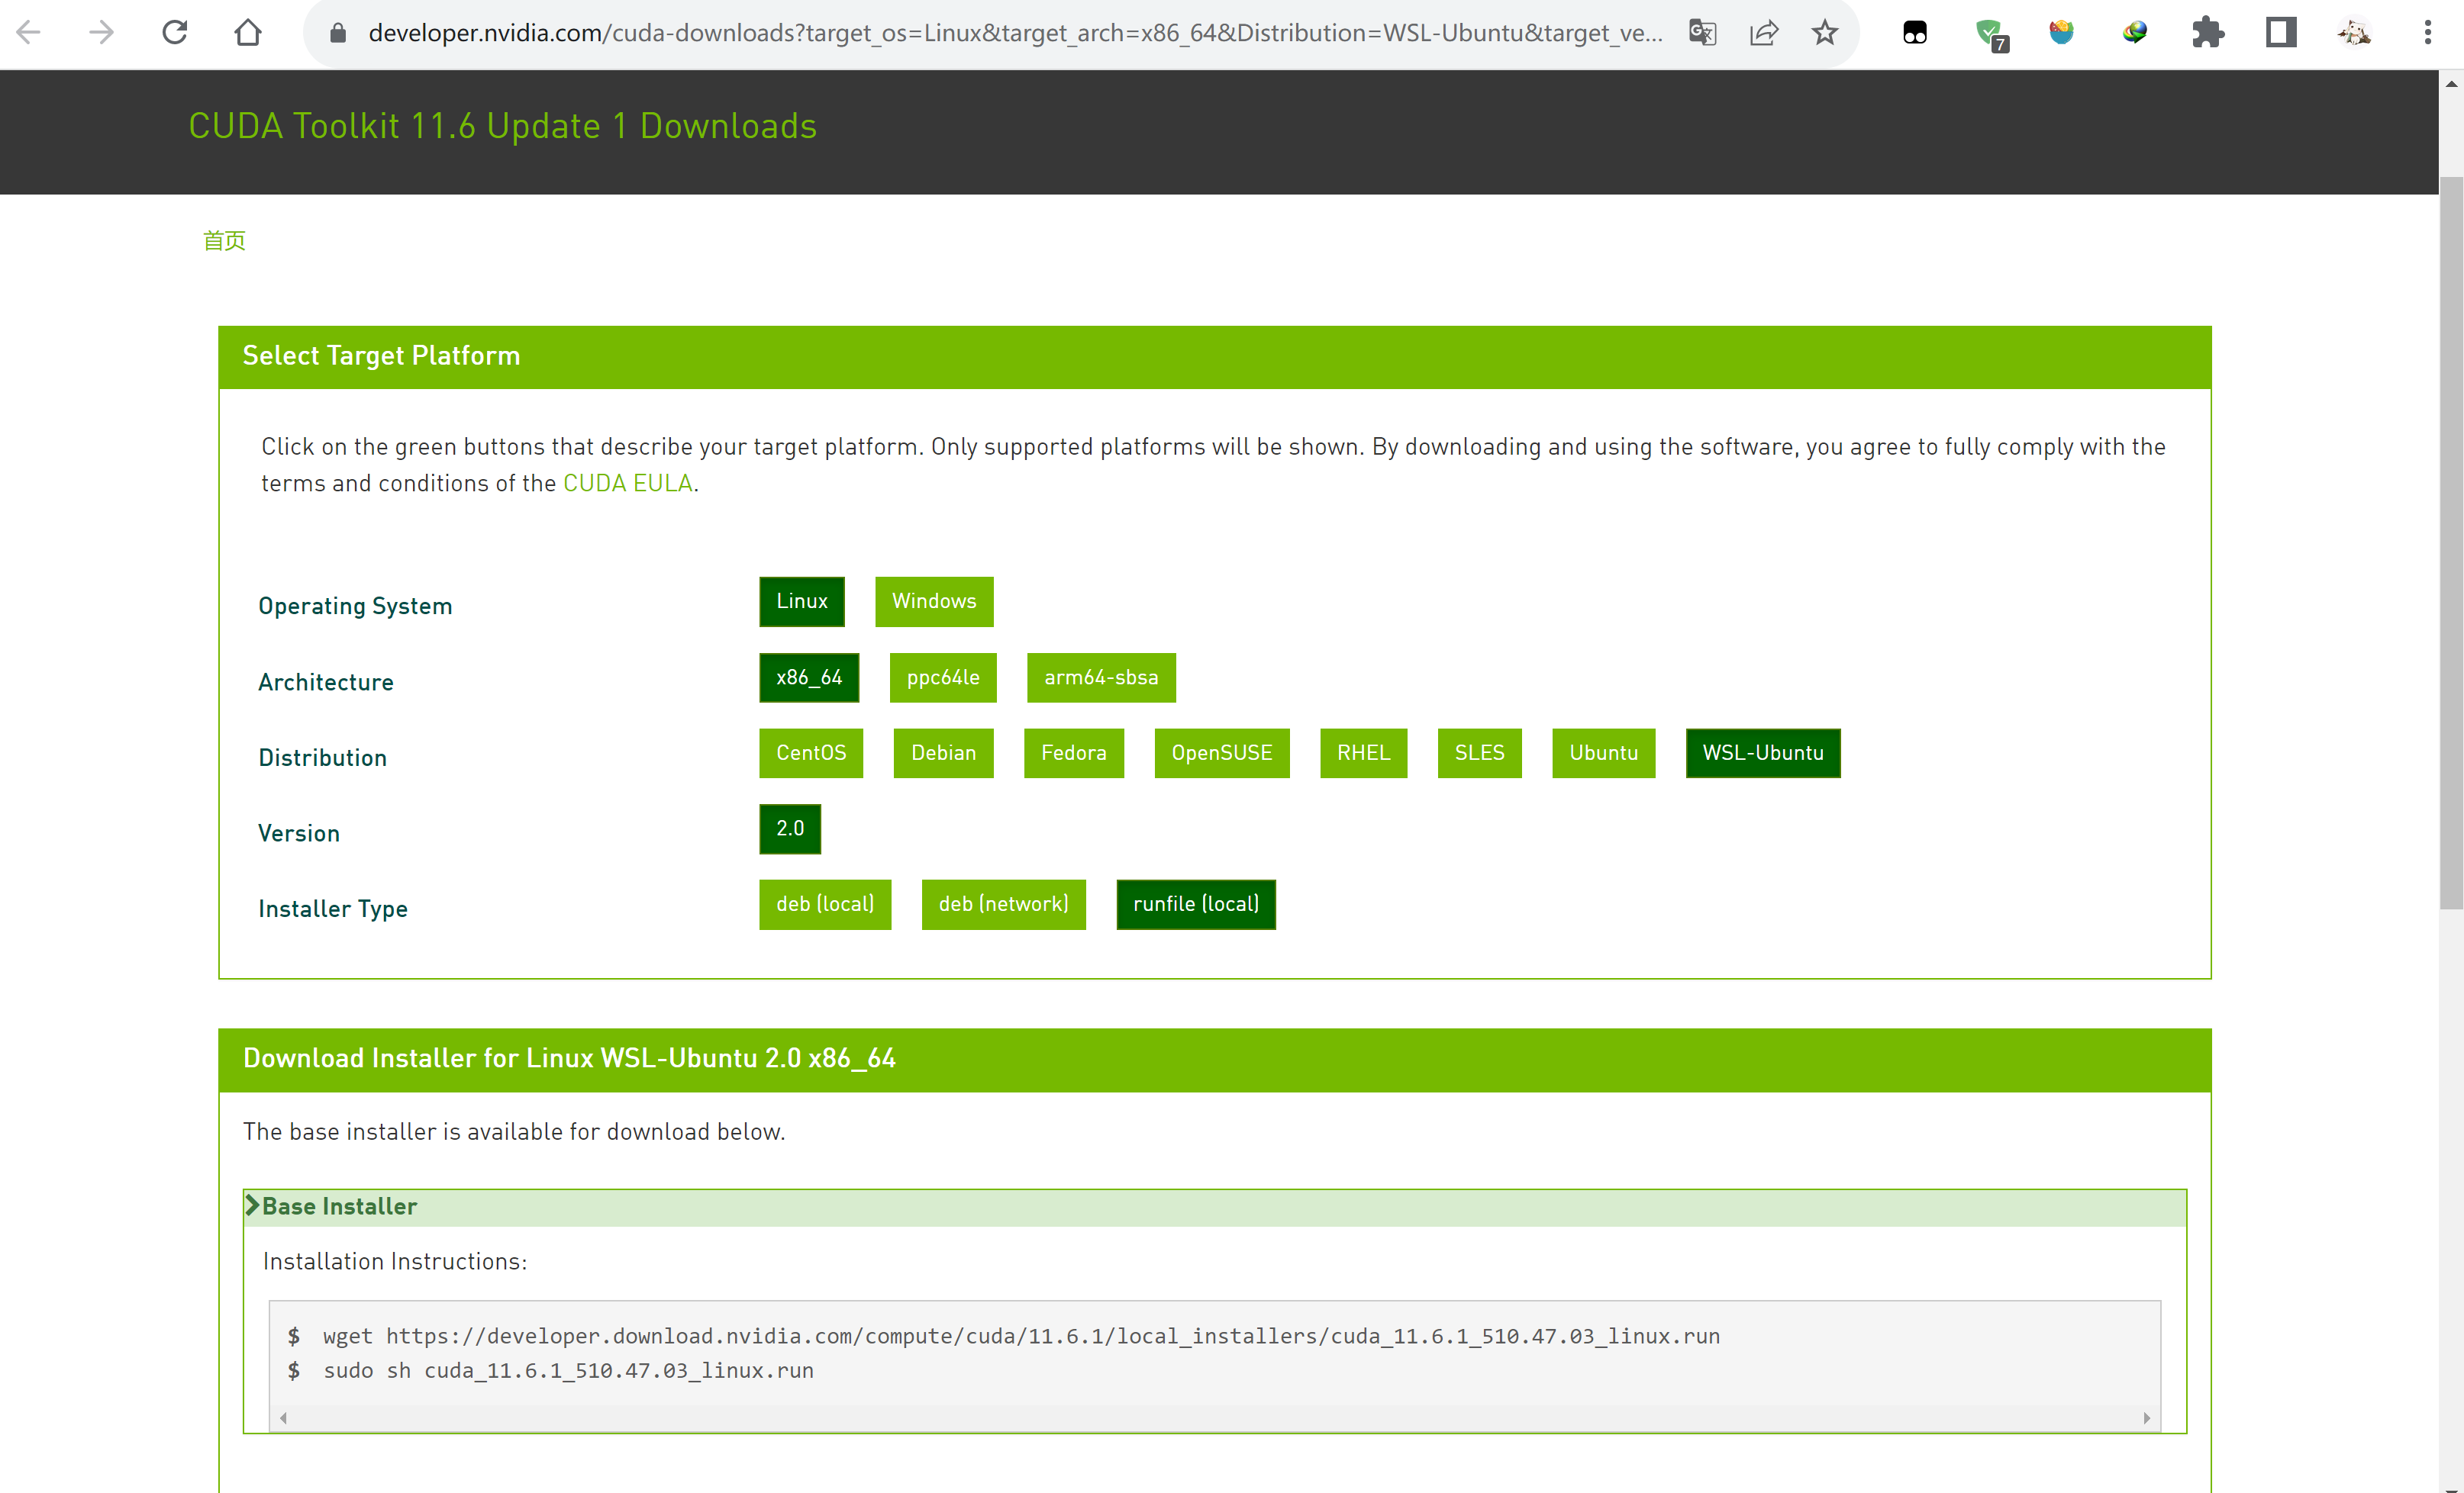This screenshot has height=1493, width=2464.
Task: Click the back navigation arrow
Action: coord(29,33)
